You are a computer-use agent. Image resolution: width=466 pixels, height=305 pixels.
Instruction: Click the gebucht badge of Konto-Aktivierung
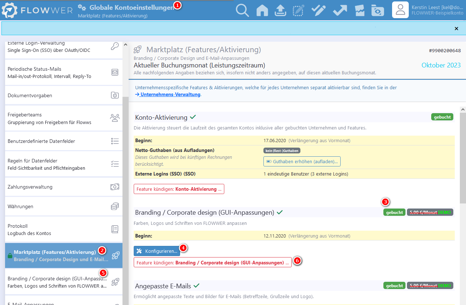pos(442,117)
